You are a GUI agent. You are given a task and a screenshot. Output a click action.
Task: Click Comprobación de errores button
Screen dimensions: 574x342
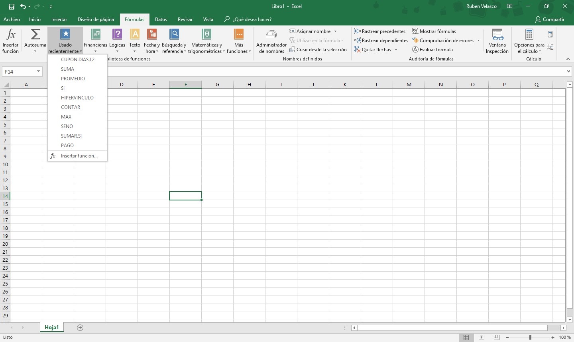(x=443, y=40)
